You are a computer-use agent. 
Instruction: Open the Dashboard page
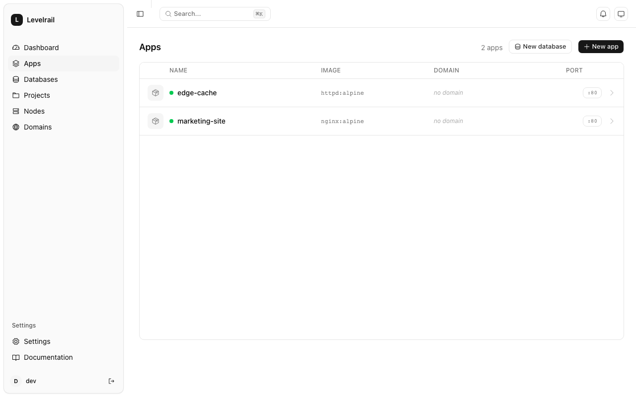click(x=64, y=48)
